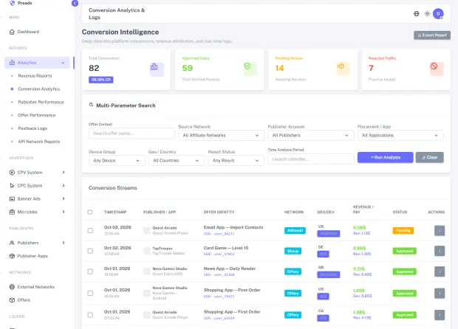
Task: Open API Network Reports in sidebar
Action: [x=39, y=142]
